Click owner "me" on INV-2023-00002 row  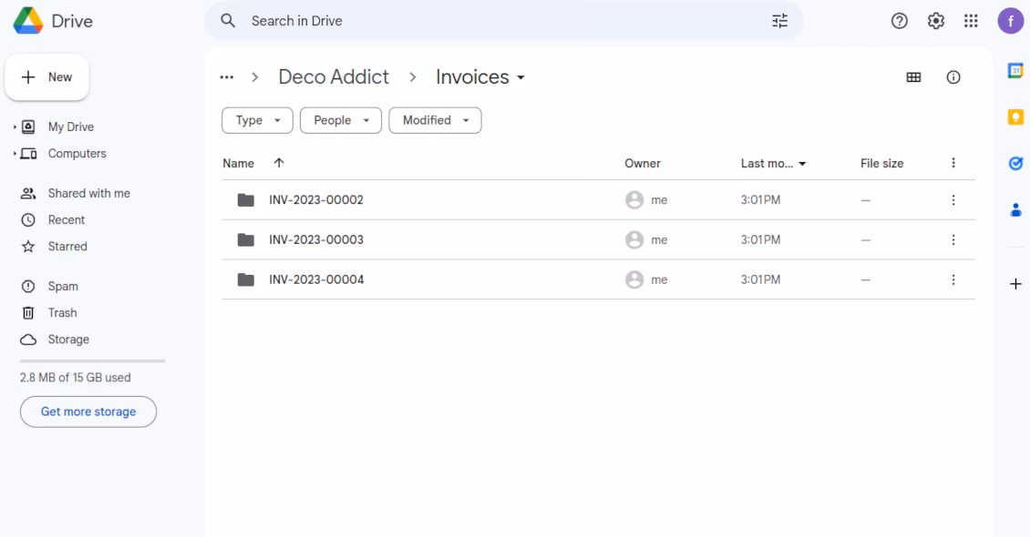[x=659, y=200]
